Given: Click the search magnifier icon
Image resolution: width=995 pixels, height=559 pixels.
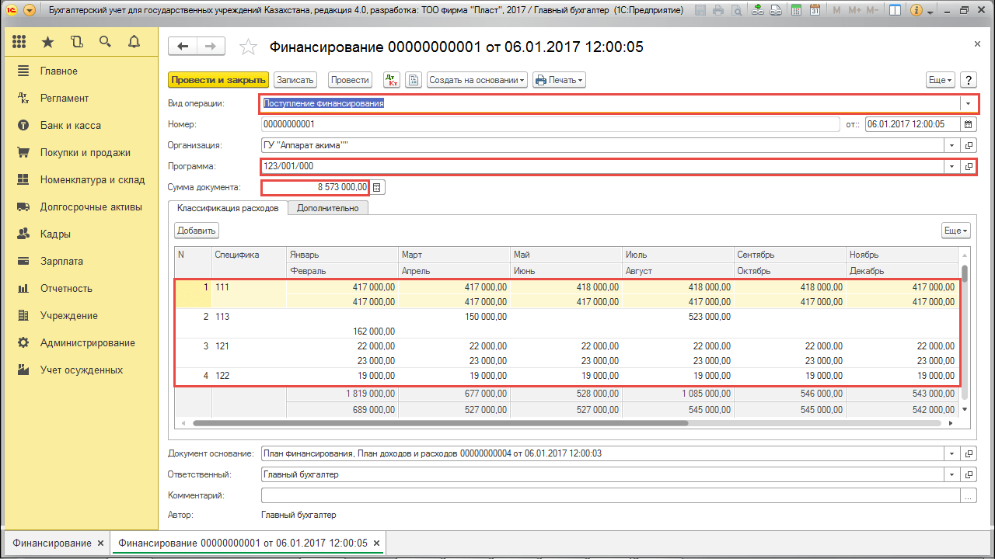Looking at the screenshot, I should click(105, 42).
